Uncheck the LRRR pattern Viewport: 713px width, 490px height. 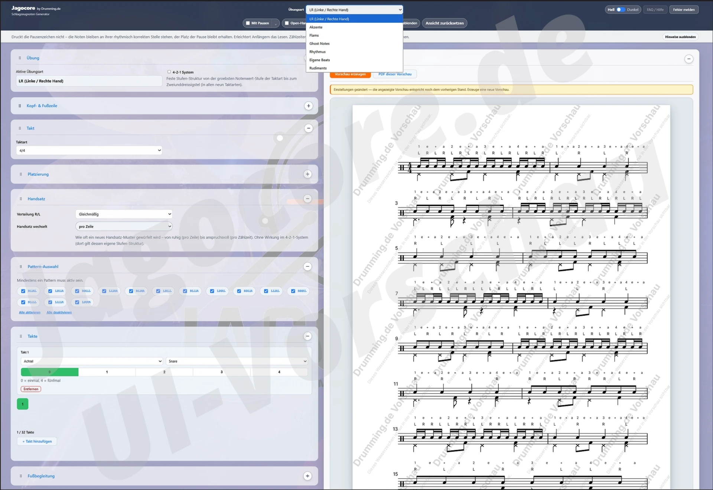77,302
